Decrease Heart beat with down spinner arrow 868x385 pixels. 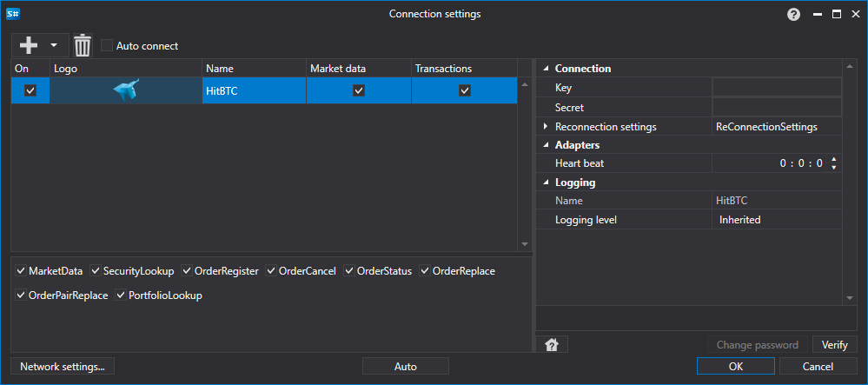coord(834,167)
